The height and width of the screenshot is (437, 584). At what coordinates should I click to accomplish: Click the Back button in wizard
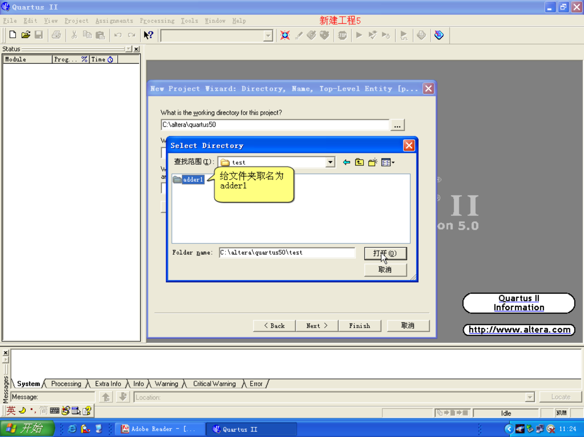click(274, 326)
